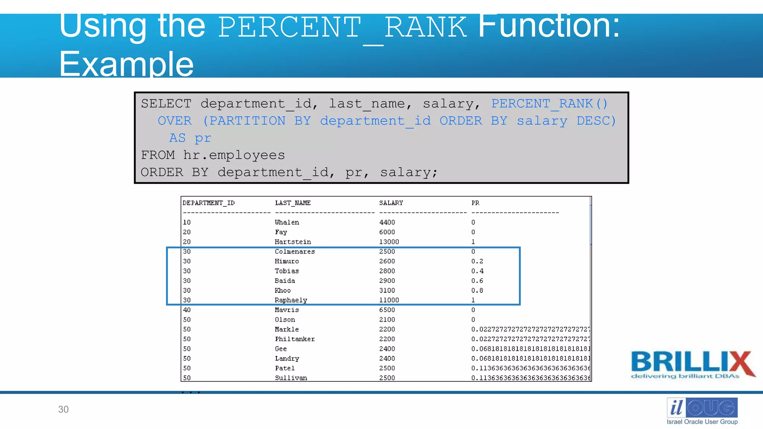Click the PR value 0.4
Image resolution: width=763 pixels, height=429 pixels.
[x=477, y=271]
